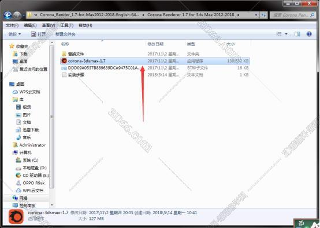Click the Back navigation arrow

(x=8, y=15)
